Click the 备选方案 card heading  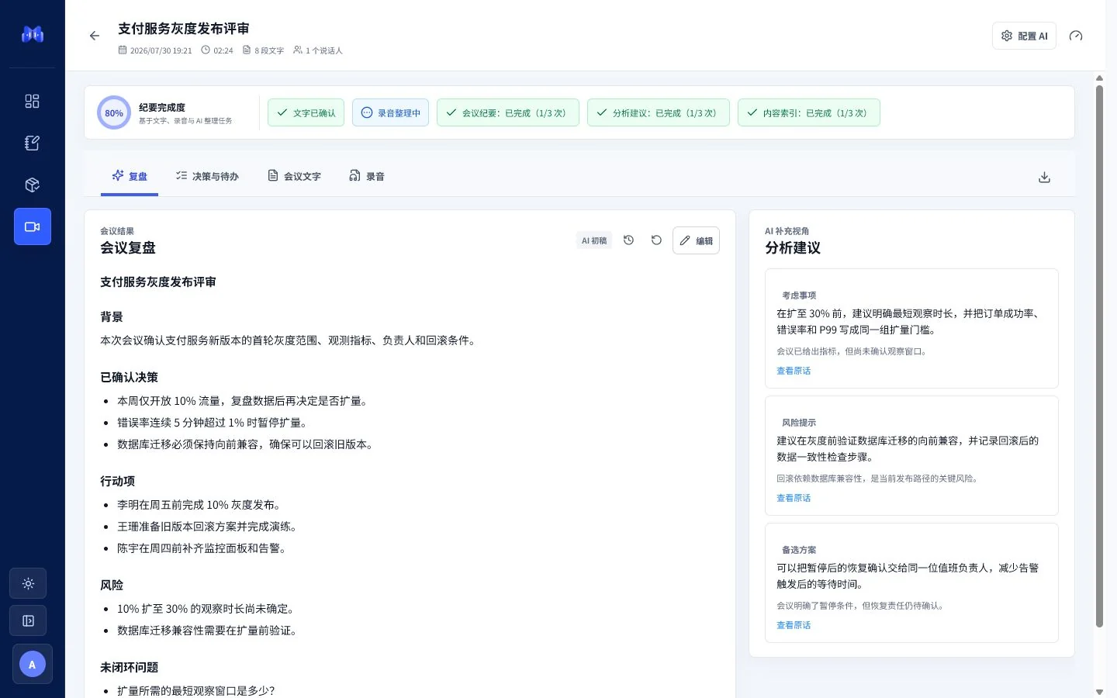pos(799,550)
